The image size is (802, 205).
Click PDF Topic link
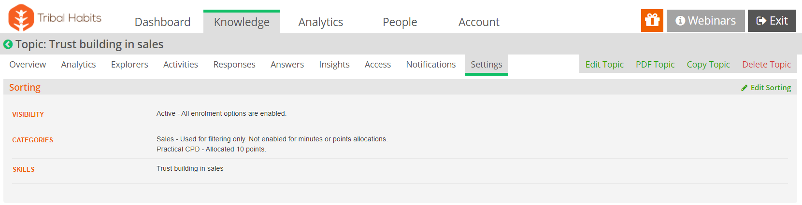coord(655,65)
